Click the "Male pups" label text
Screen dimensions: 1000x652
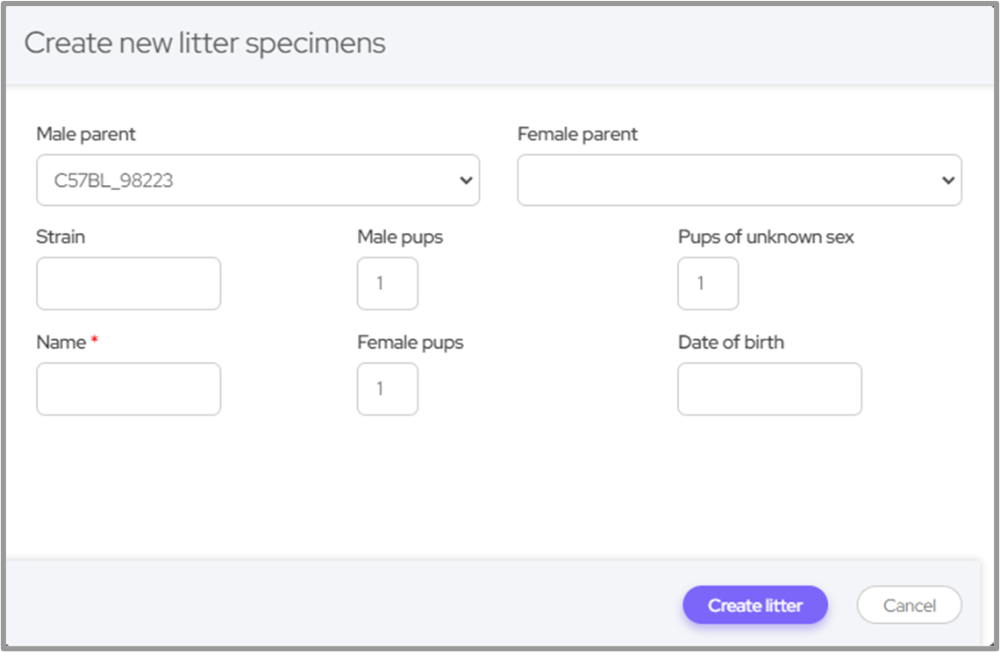click(400, 237)
